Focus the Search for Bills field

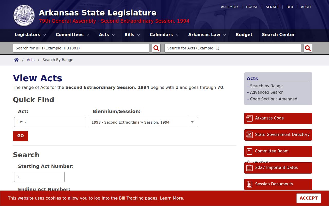pos(81,48)
